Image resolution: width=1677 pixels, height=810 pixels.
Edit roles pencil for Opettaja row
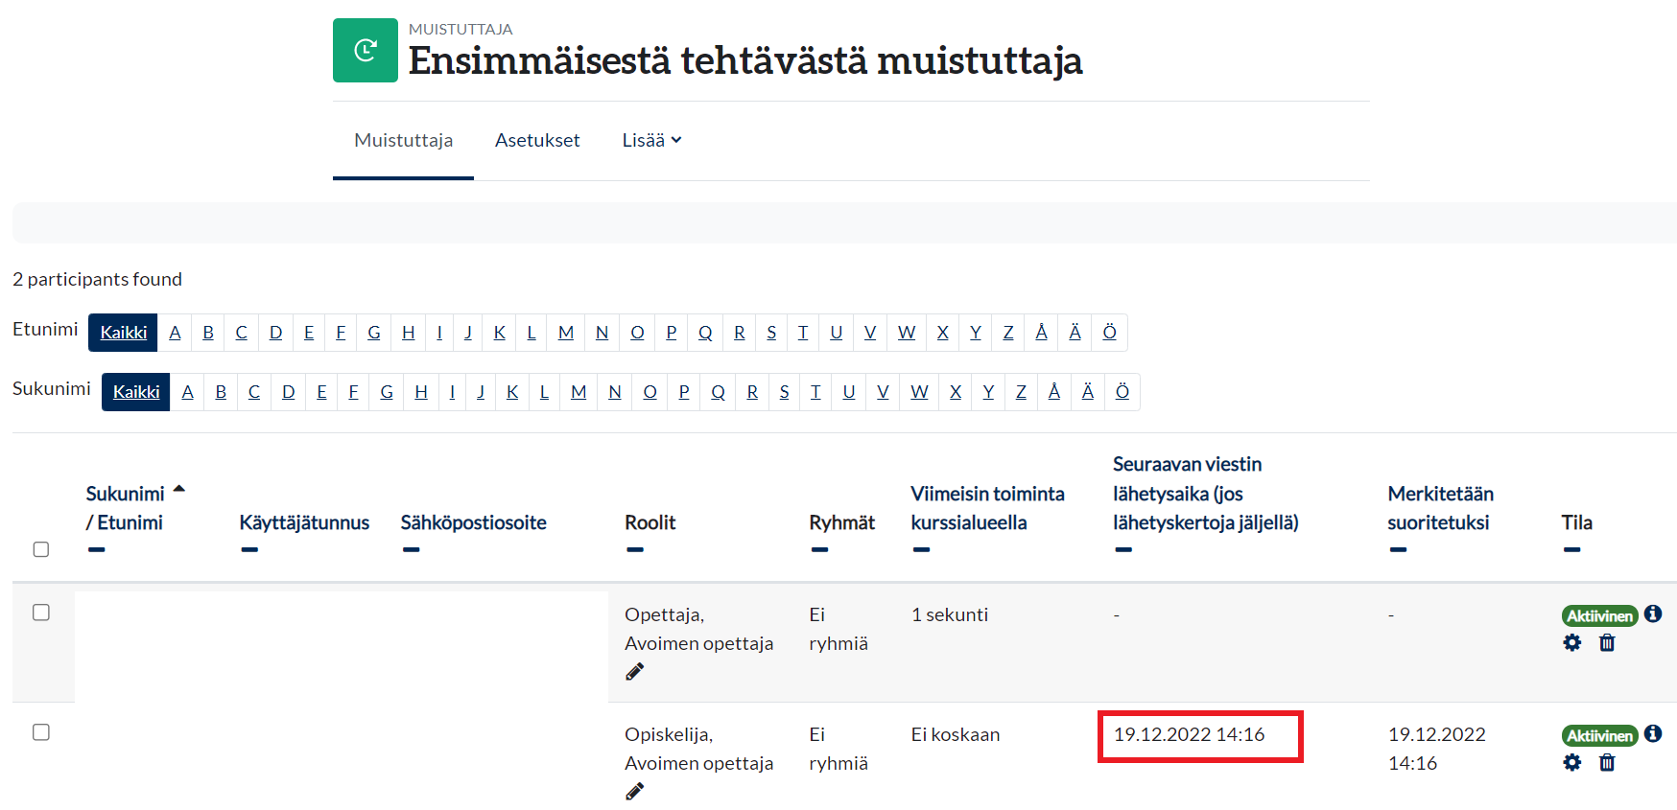click(634, 672)
